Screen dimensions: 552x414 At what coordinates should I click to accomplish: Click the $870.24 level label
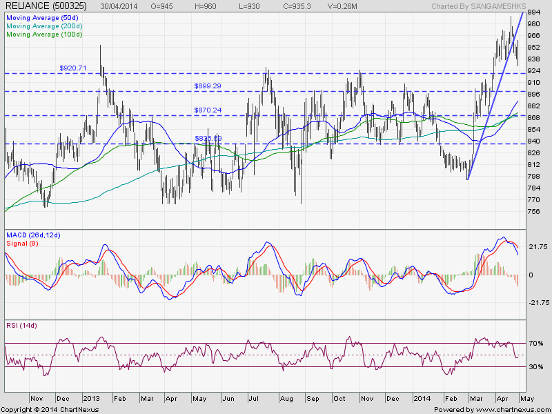pos(208,110)
